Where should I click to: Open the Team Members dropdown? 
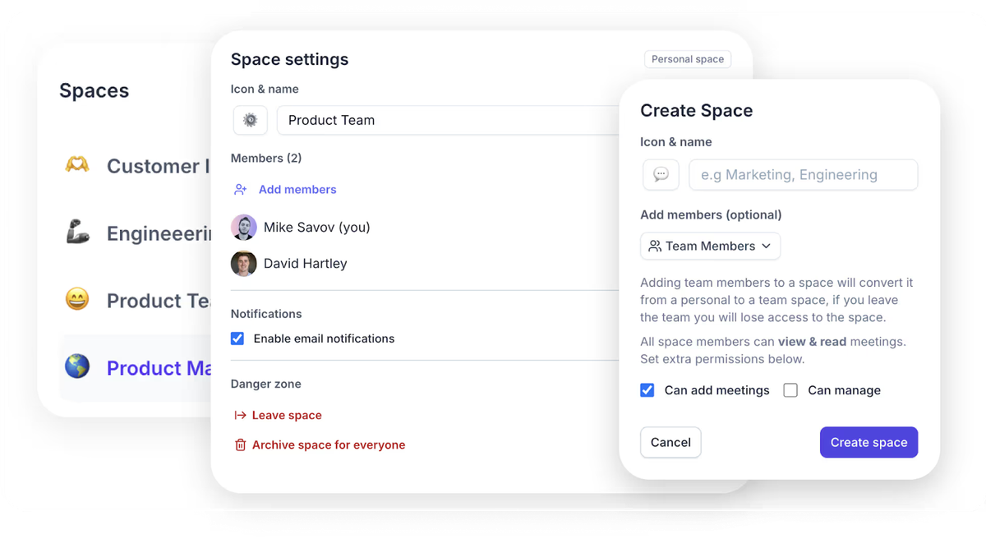pos(710,246)
